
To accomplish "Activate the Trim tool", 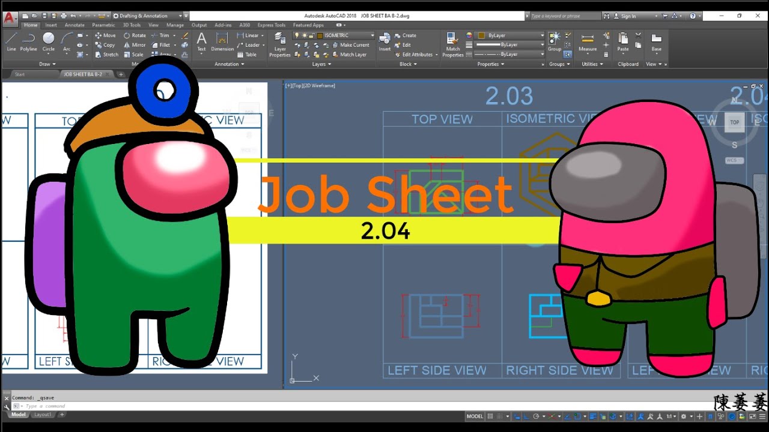I will [160, 35].
